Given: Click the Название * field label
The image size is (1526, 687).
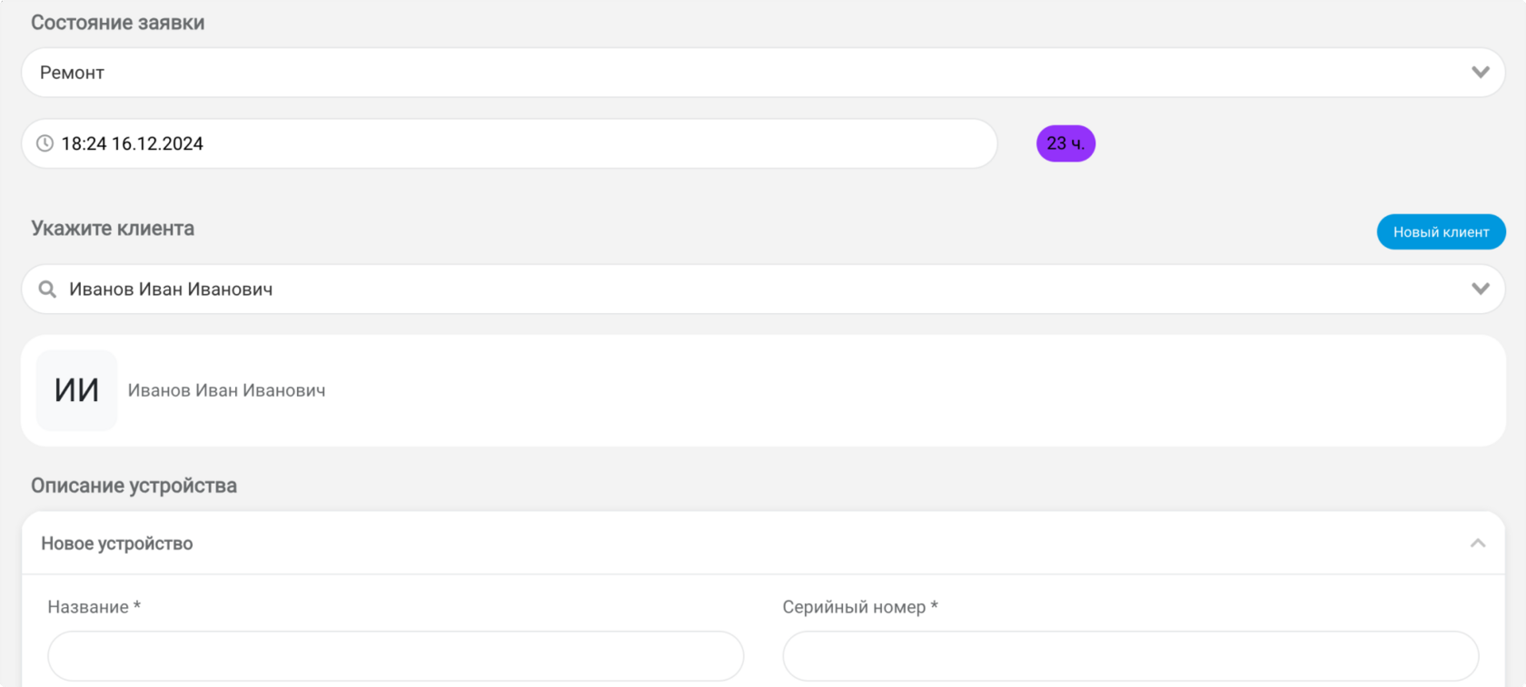Looking at the screenshot, I should (94, 607).
